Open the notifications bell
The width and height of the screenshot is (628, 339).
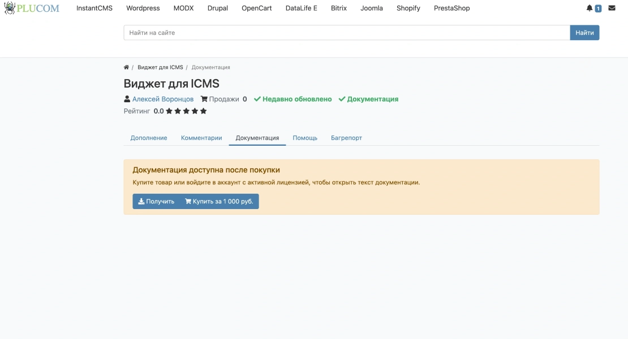(x=589, y=8)
